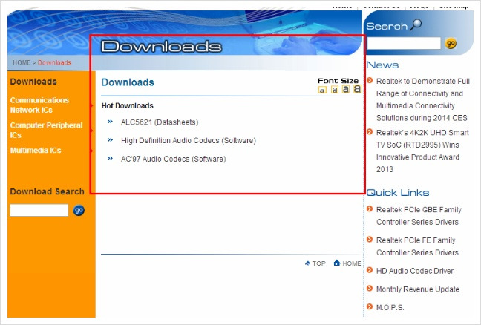Open Realtek PCIe FE Family Controller Series Drivers
The image size is (481, 325).
[x=417, y=246]
